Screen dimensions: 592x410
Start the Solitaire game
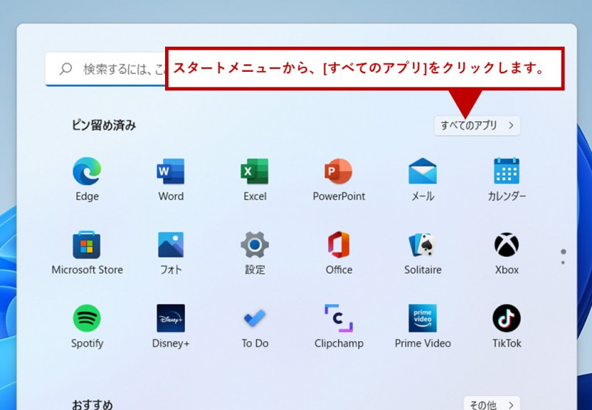(x=423, y=245)
